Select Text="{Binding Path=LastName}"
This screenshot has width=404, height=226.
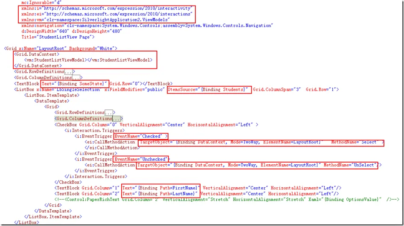tap(160, 194)
